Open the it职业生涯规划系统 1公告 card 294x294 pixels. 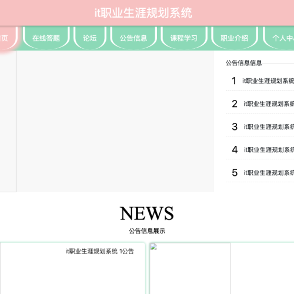pyautogui.click(x=72, y=268)
